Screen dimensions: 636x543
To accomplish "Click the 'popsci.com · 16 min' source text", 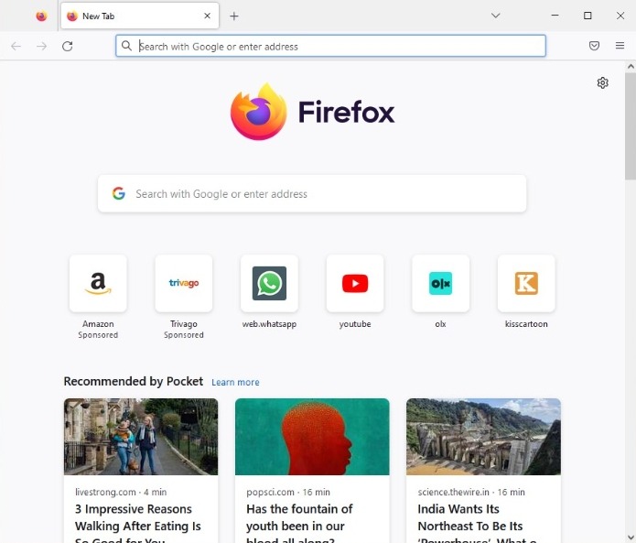I will (288, 492).
